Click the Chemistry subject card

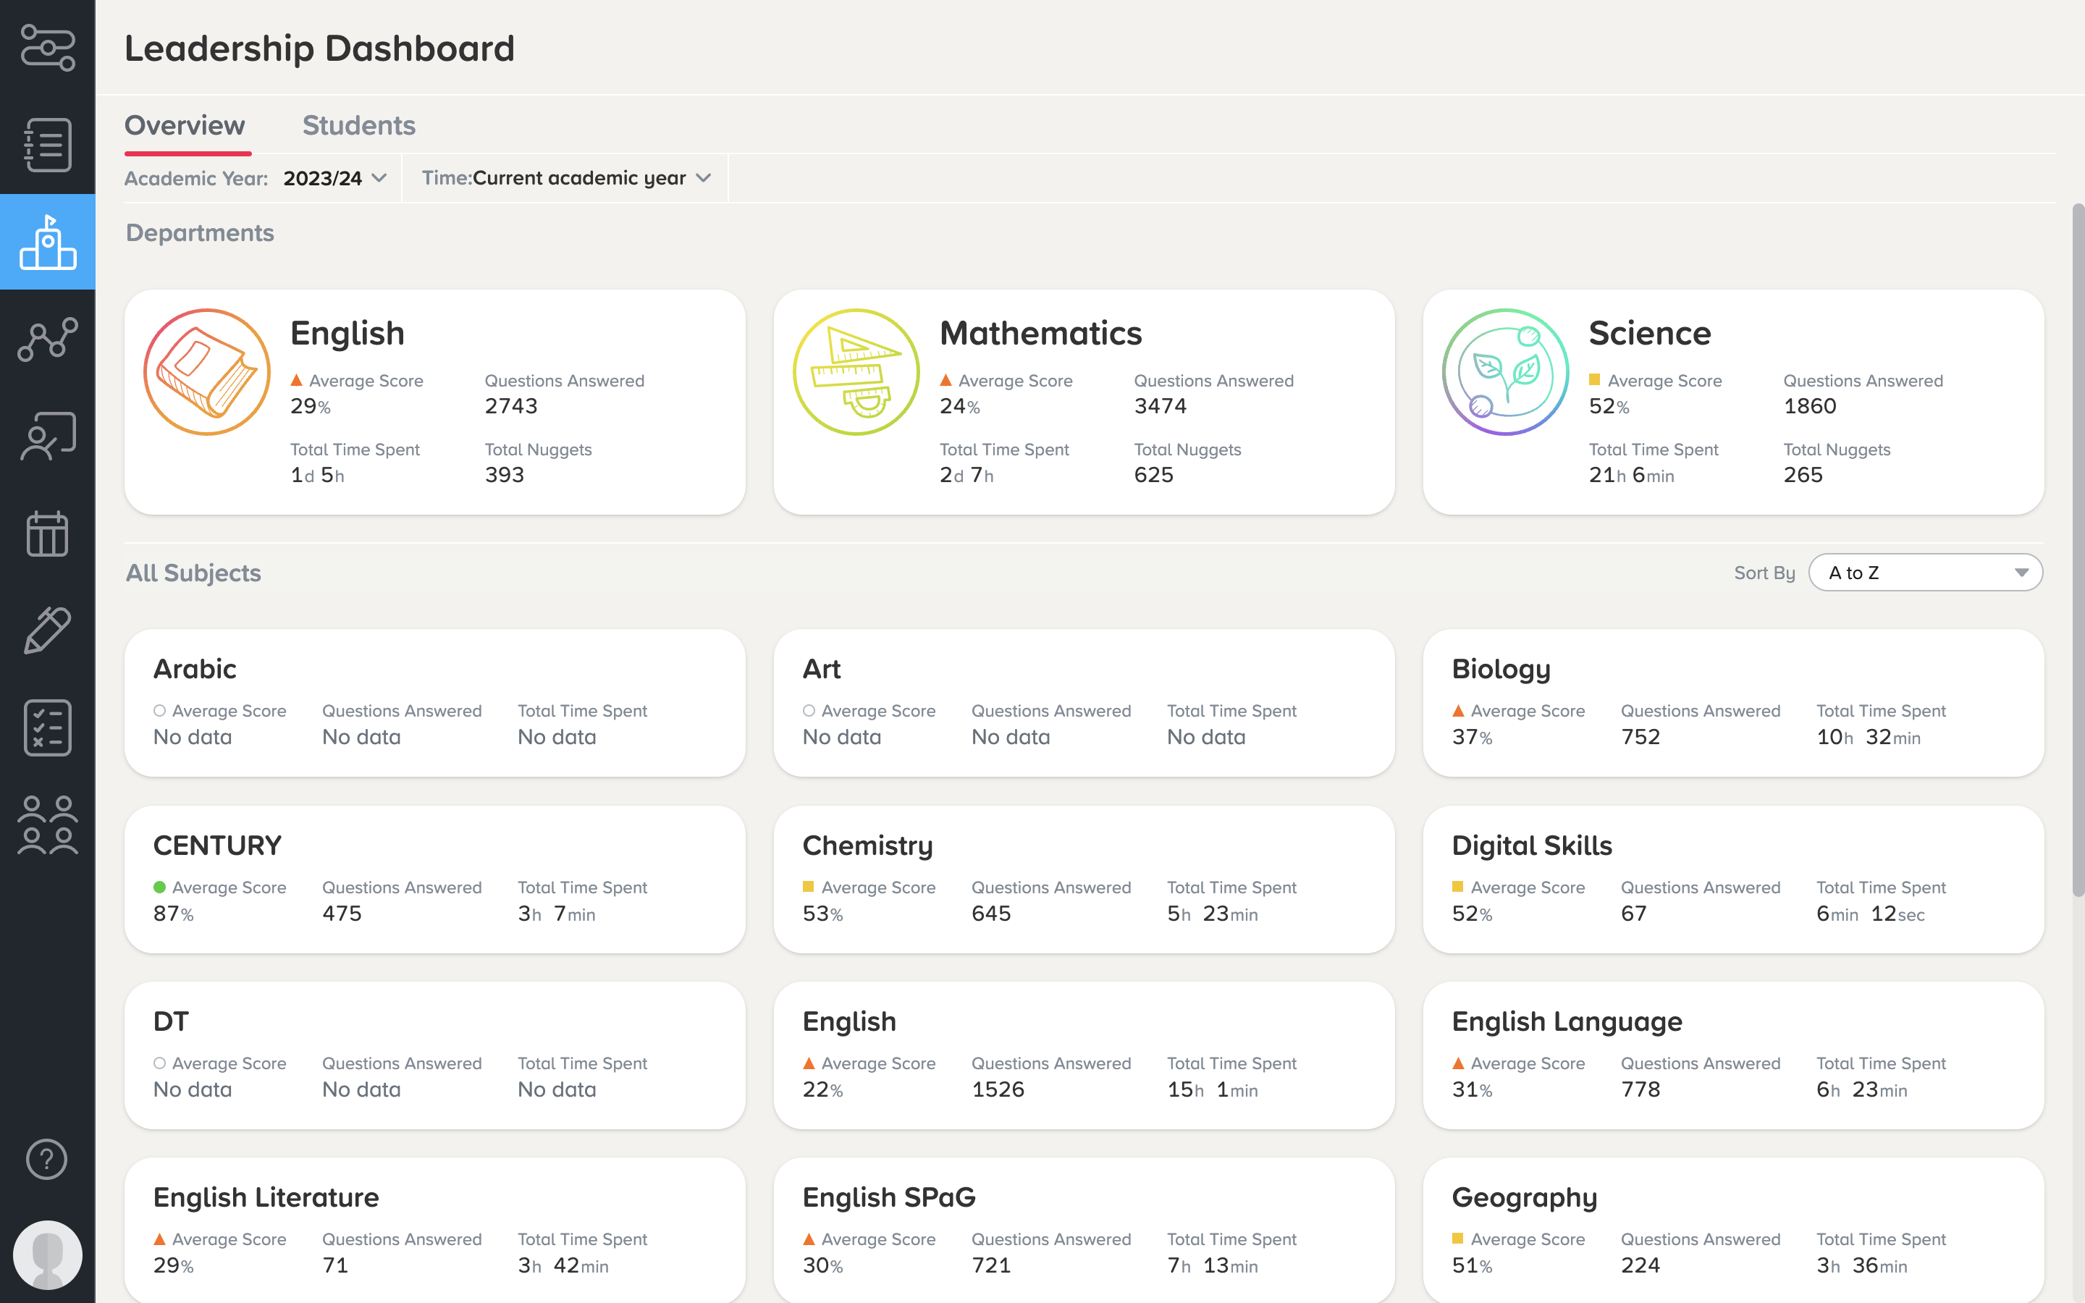coord(1083,879)
